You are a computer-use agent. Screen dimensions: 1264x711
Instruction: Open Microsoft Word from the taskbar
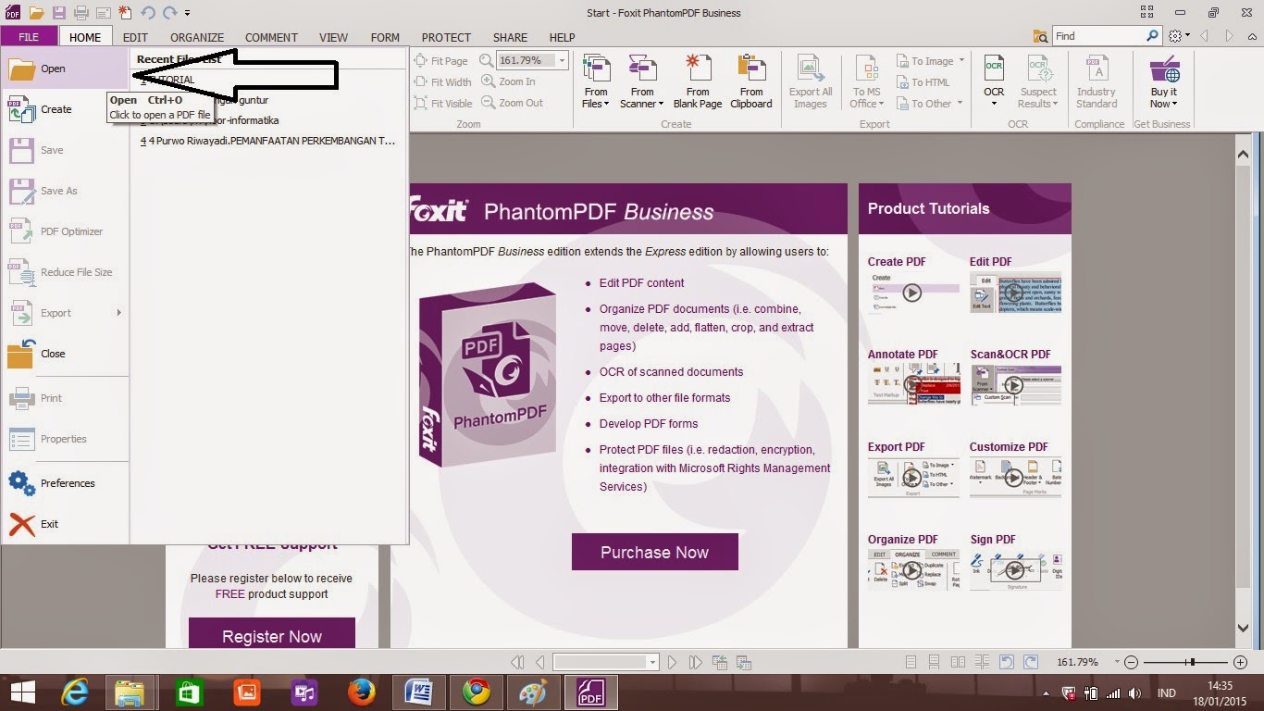[x=419, y=692]
